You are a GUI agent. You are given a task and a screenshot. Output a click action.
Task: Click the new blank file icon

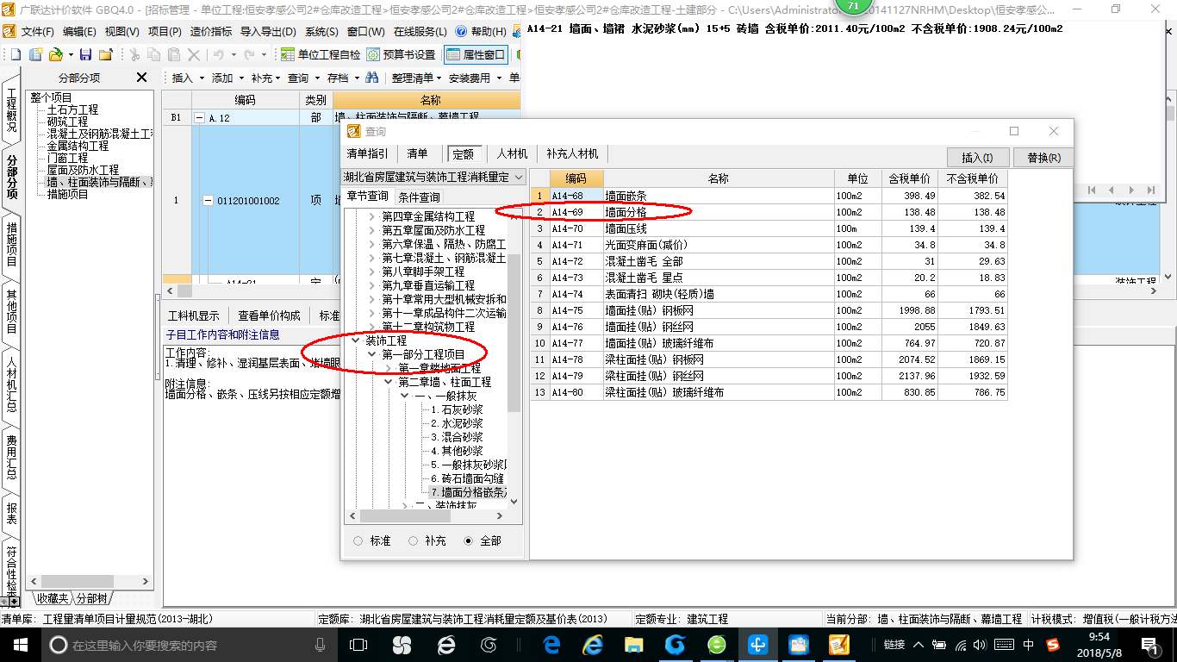[x=15, y=54]
